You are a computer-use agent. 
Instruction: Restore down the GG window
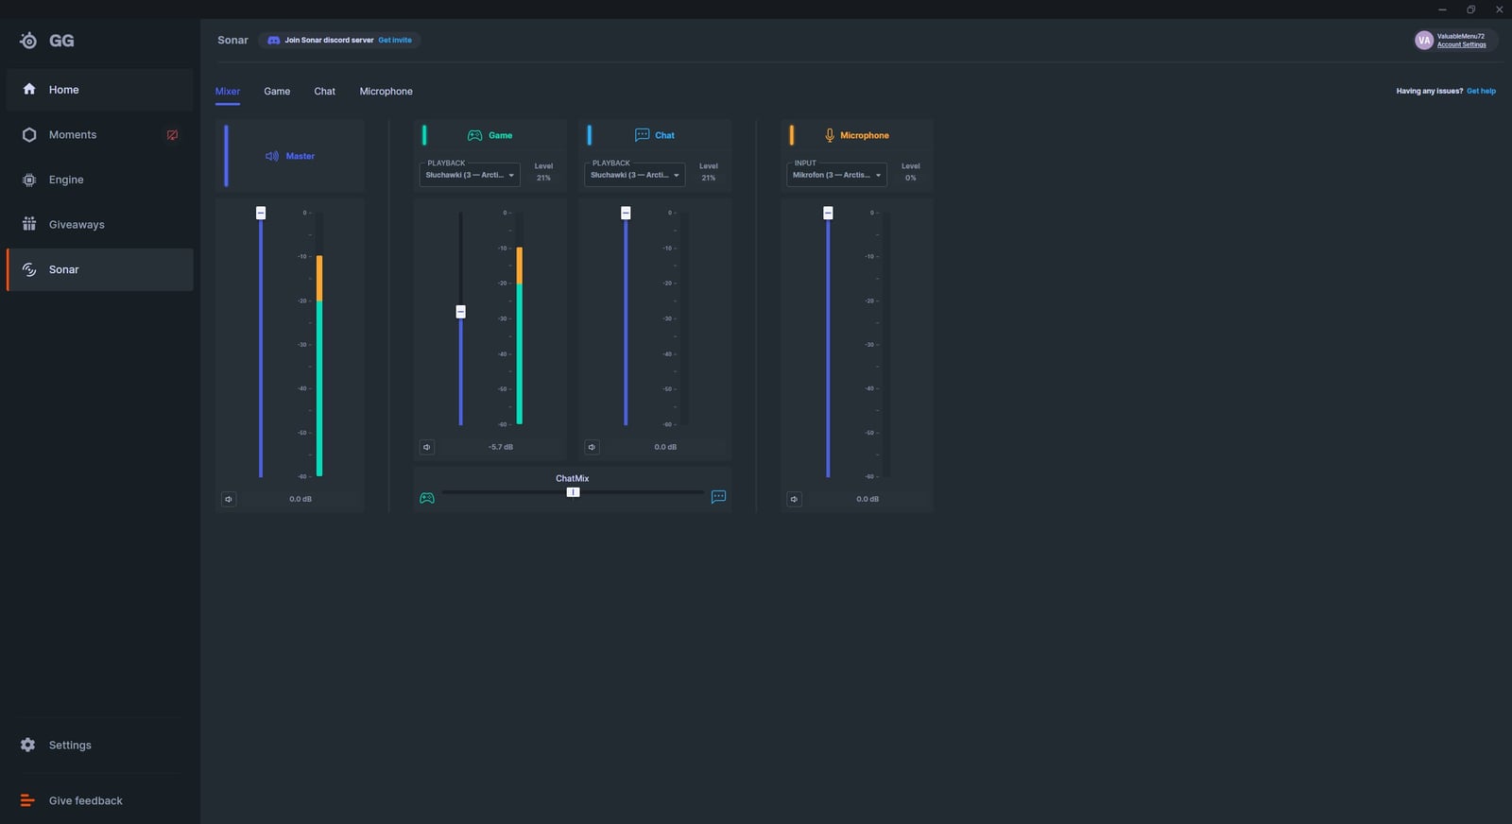[1470, 9]
